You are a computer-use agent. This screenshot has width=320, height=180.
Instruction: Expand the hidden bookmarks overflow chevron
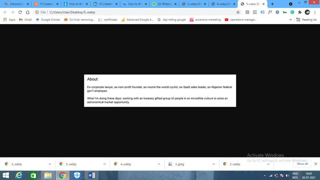(x=291, y=20)
